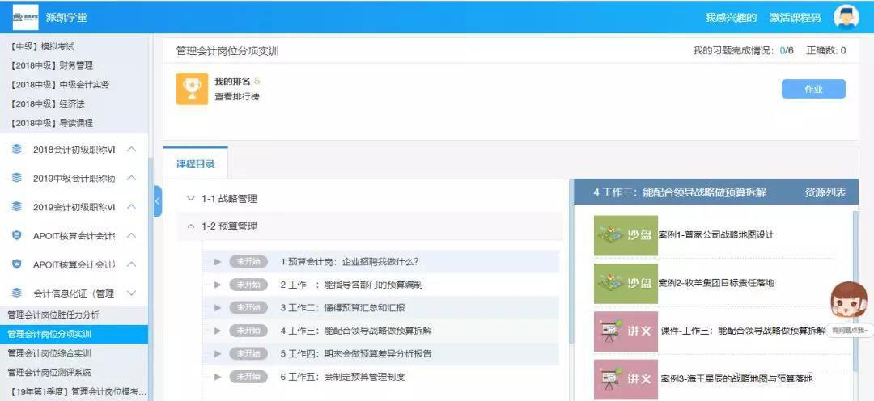Open 沙盘 icon for 案例2-牧羊集团目标责任落地
874x401 pixels.
click(x=626, y=284)
